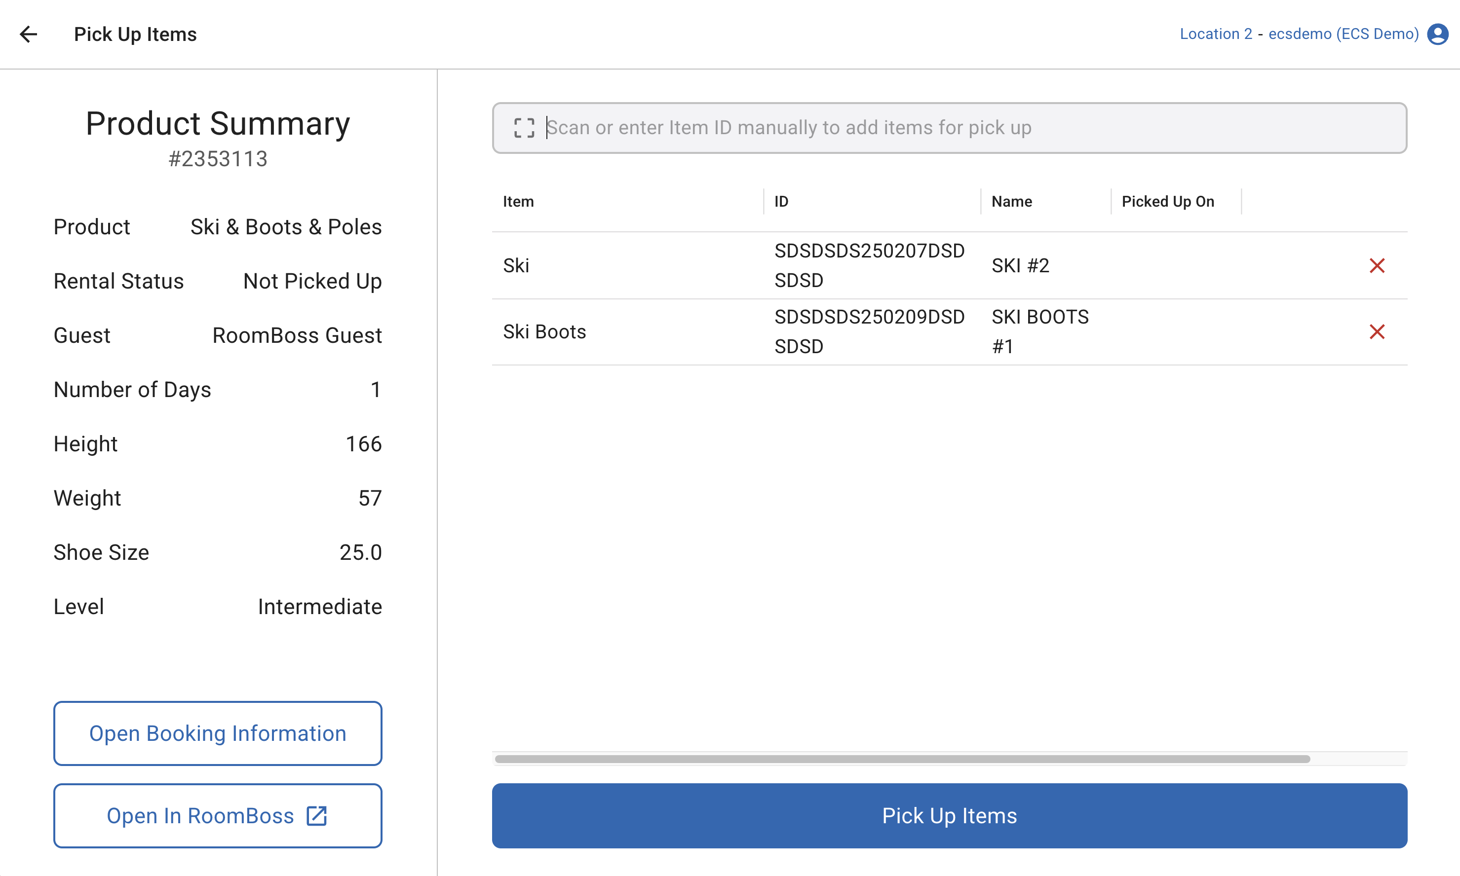
Task: Click the Item column header
Action: pos(519,201)
